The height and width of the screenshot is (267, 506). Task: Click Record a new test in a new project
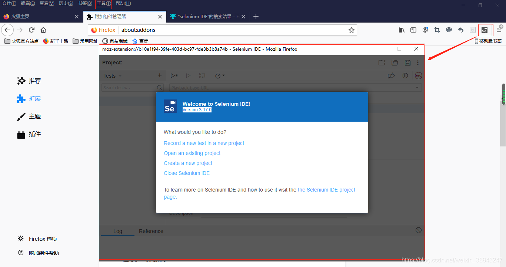(204, 143)
